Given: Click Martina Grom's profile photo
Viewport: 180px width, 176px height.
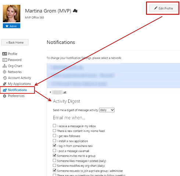Looking at the screenshot, I should pos(12,14).
